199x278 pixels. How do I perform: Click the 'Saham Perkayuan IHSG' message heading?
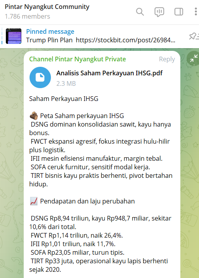[x=64, y=99]
